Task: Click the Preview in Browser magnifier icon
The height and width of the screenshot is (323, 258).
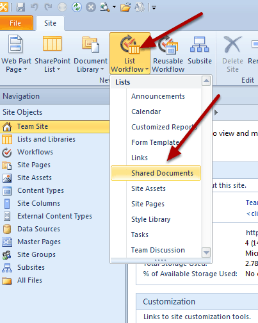Action: [105, 8]
